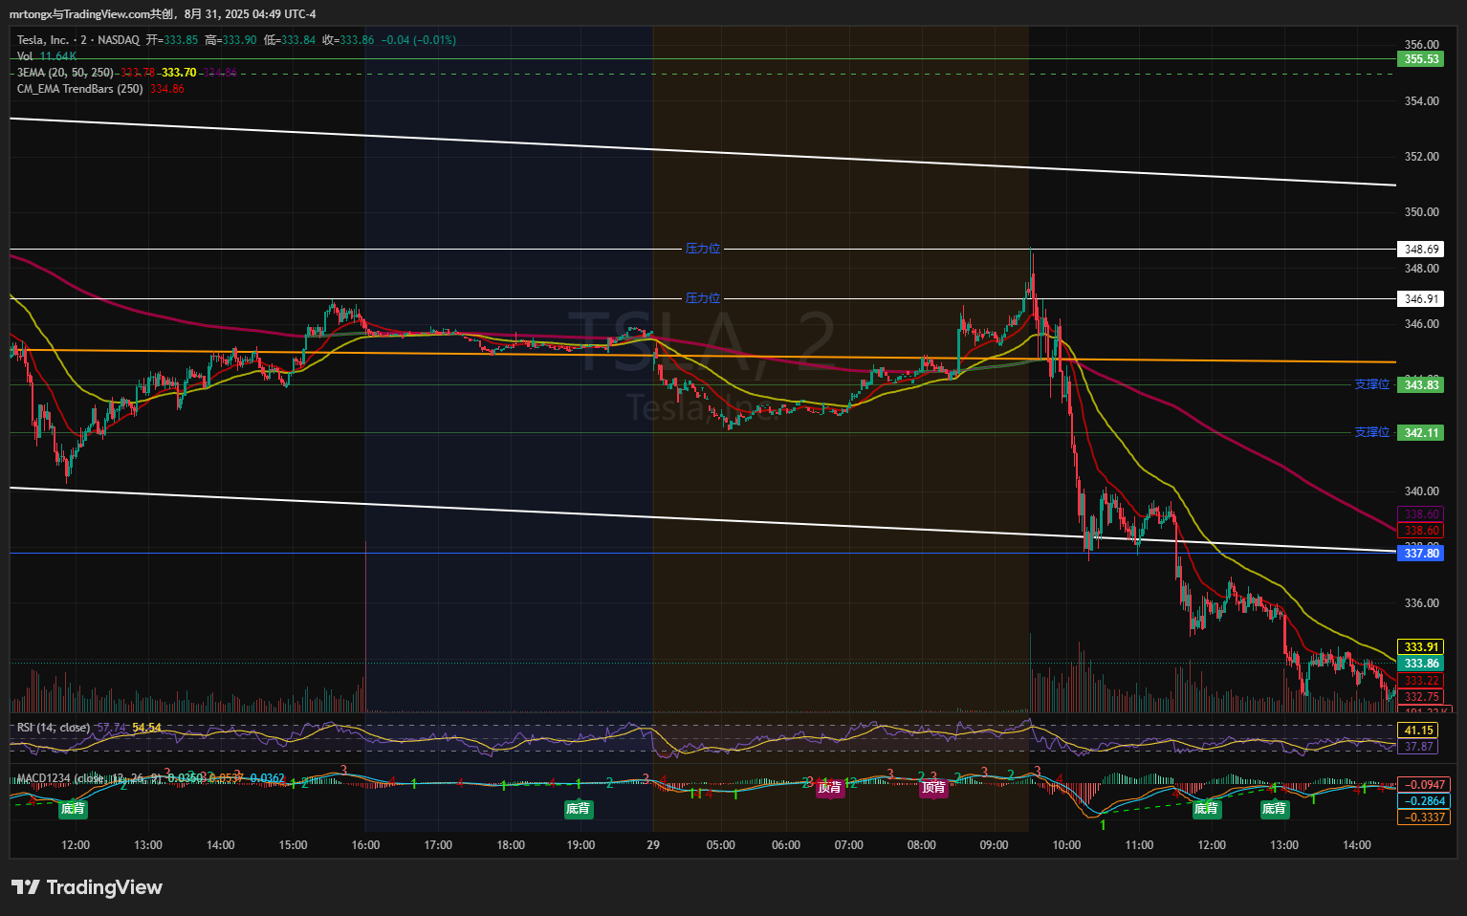Click the 17:00 time axis label
Screen dimensions: 1467x916
(438, 845)
